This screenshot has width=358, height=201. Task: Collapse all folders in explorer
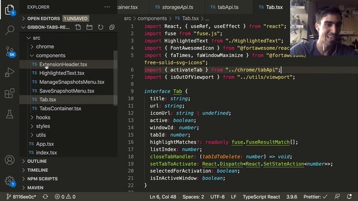[x=112, y=27]
